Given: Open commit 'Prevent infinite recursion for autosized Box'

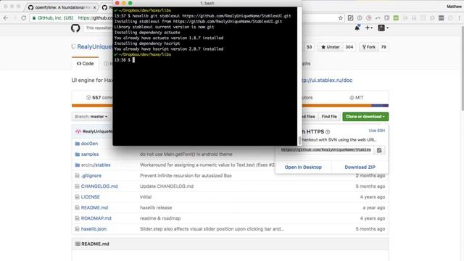Looking at the screenshot, I should 186,175.
